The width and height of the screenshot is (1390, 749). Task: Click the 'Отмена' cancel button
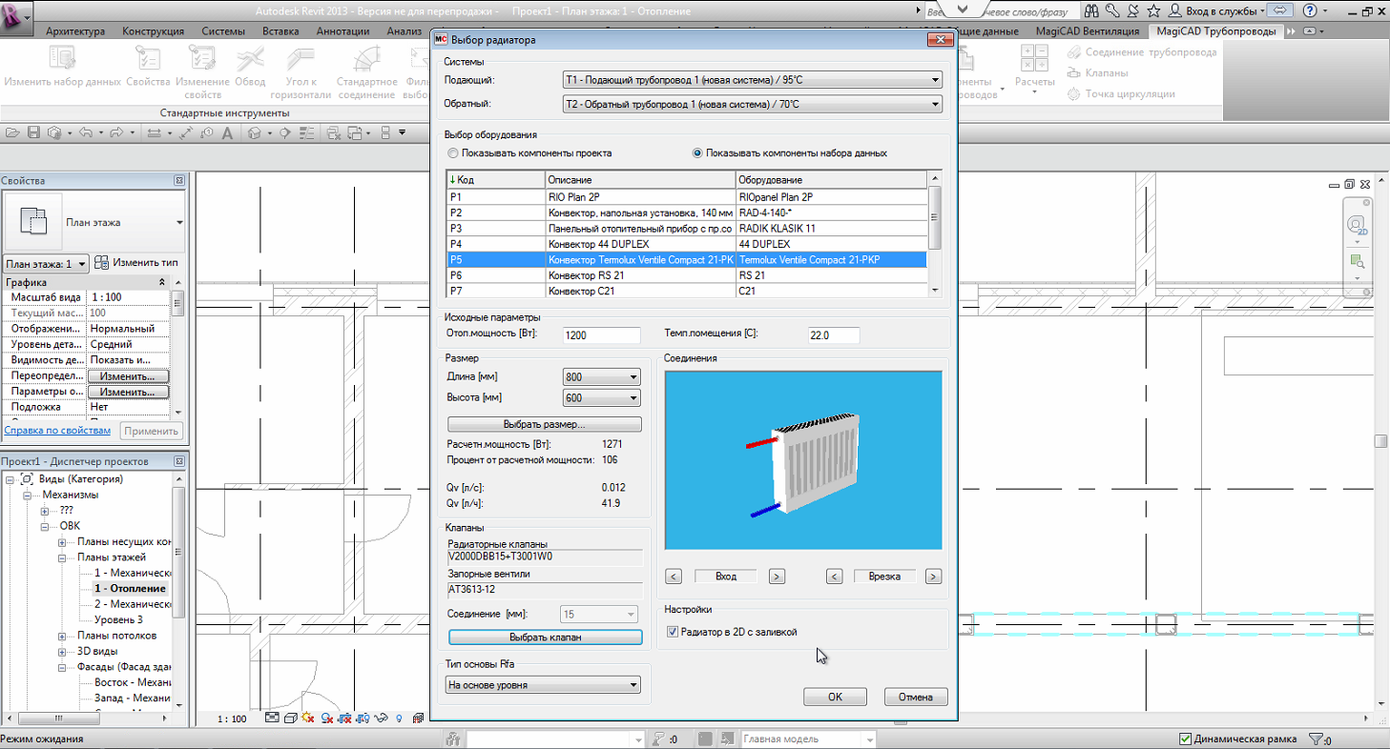[916, 697]
